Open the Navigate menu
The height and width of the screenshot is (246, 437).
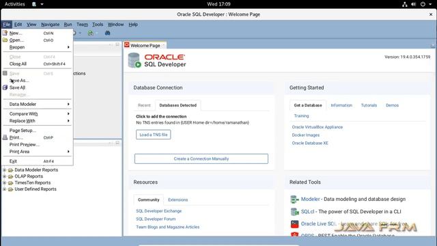[50, 25]
